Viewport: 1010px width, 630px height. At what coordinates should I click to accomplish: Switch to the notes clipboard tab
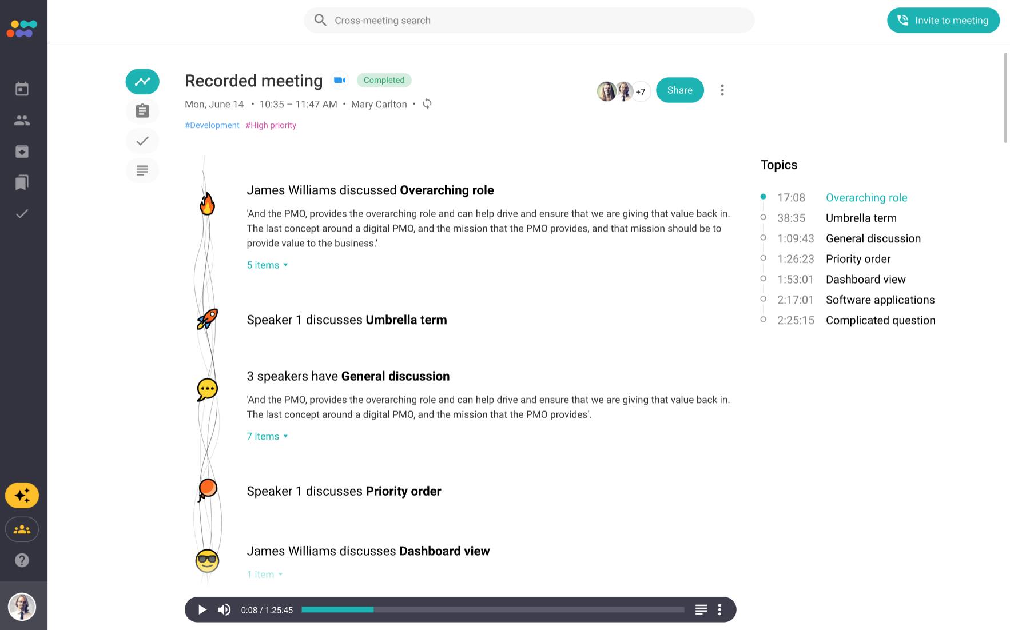click(x=142, y=111)
